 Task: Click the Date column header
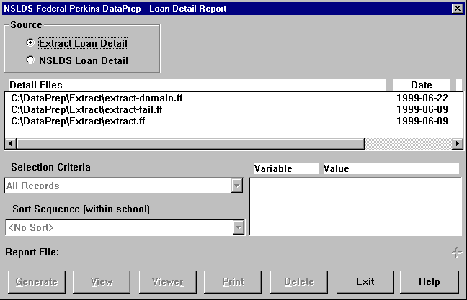tap(422, 85)
